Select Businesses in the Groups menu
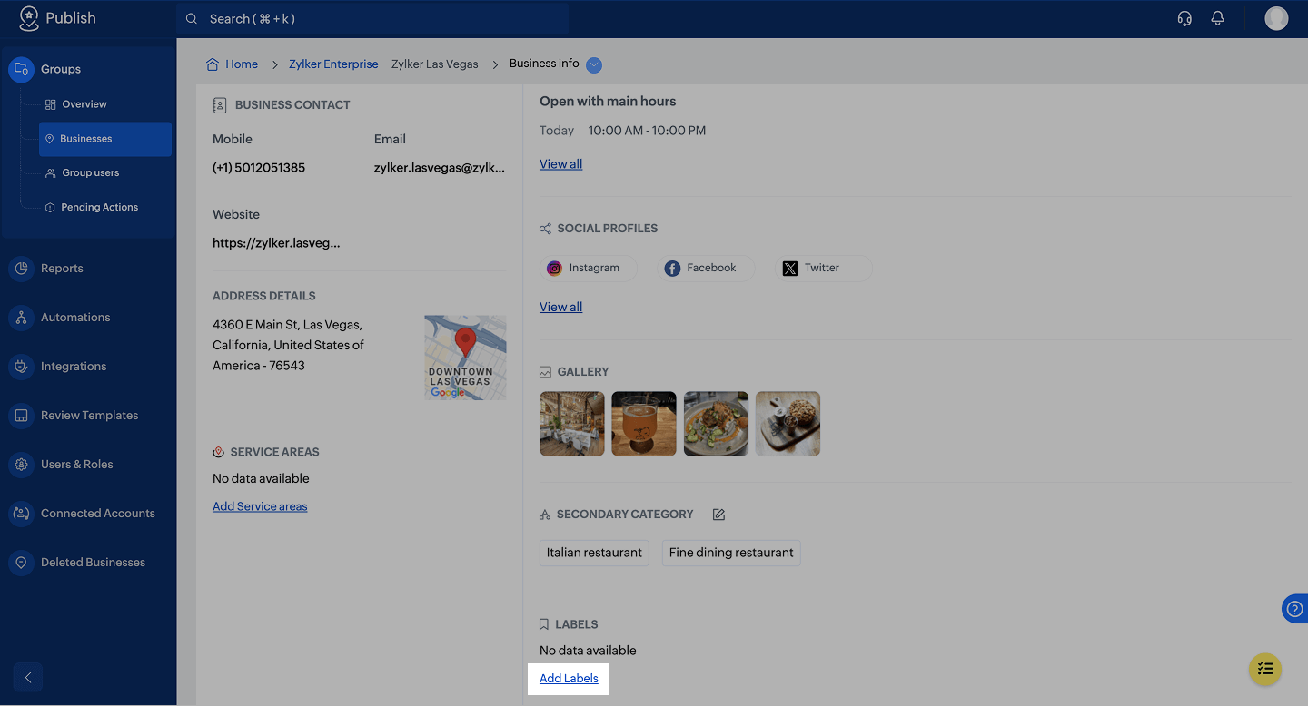Viewport: 1308px width, 706px height. [x=105, y=139]
